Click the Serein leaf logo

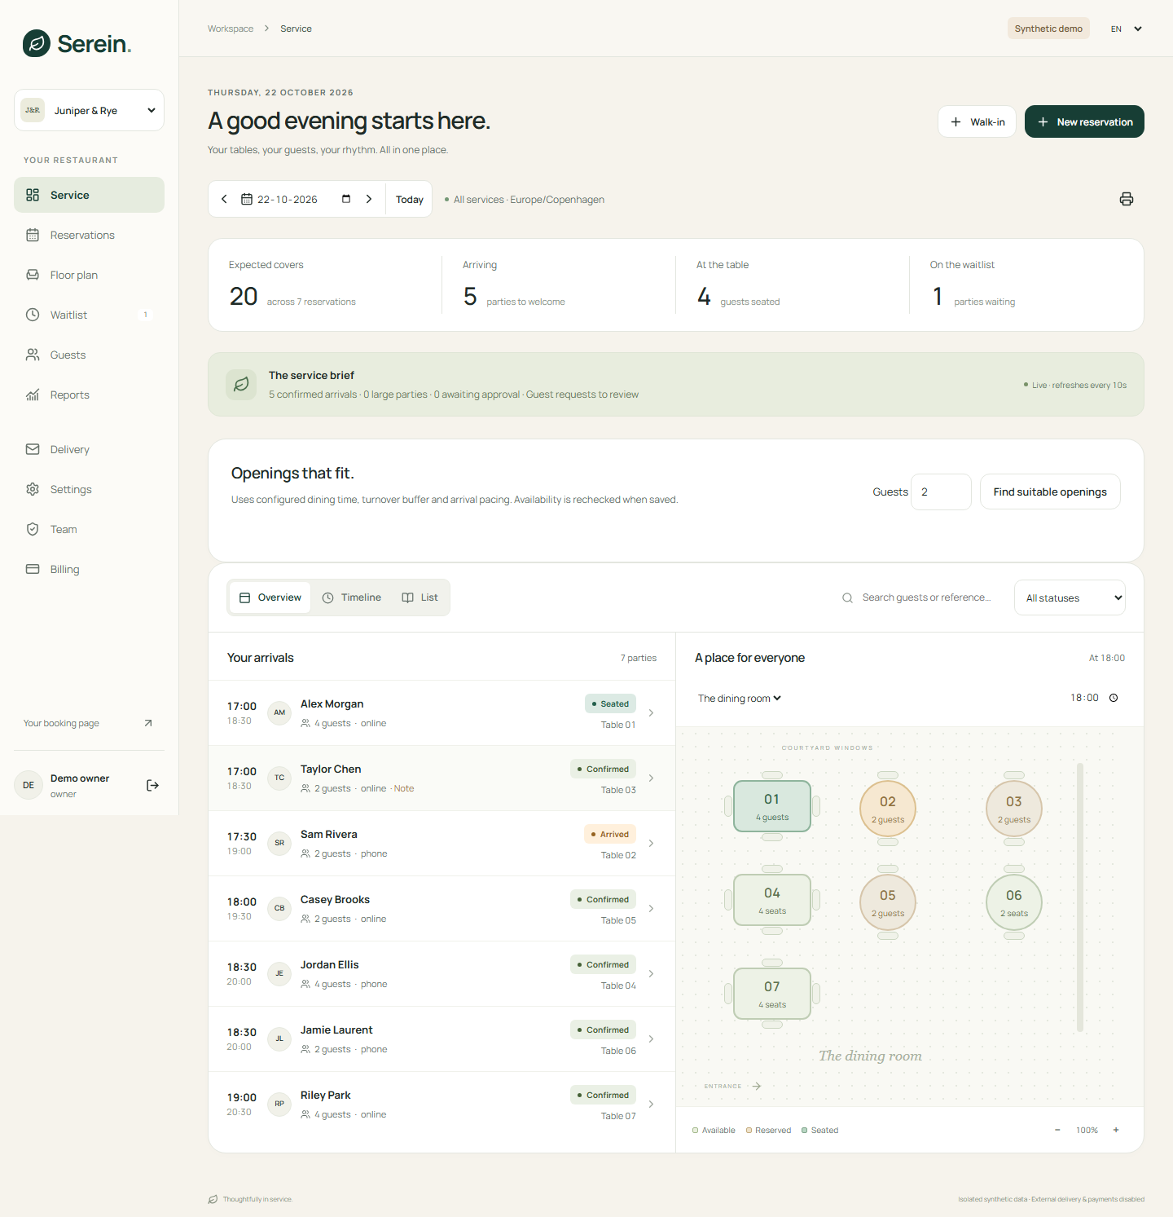[x=37, y=43]
